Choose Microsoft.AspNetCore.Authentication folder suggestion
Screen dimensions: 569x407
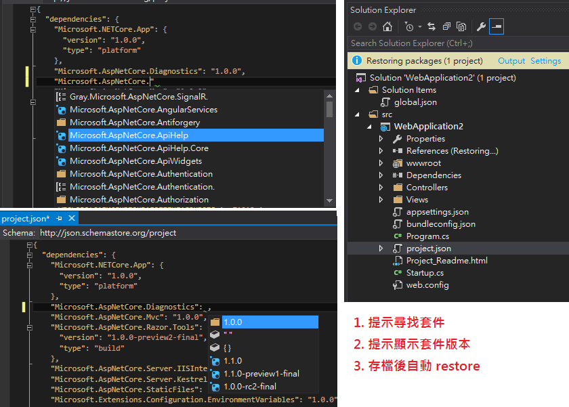(189, 174)
